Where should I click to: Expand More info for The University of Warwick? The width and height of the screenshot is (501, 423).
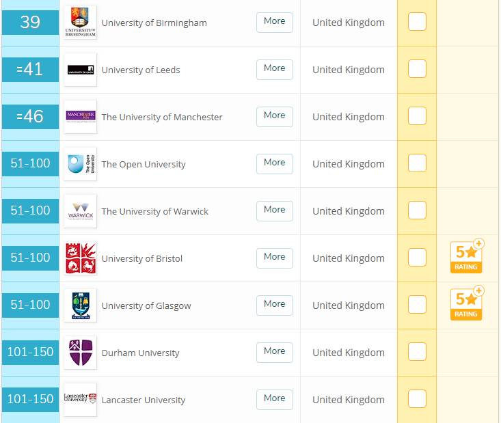click(274, 210)
